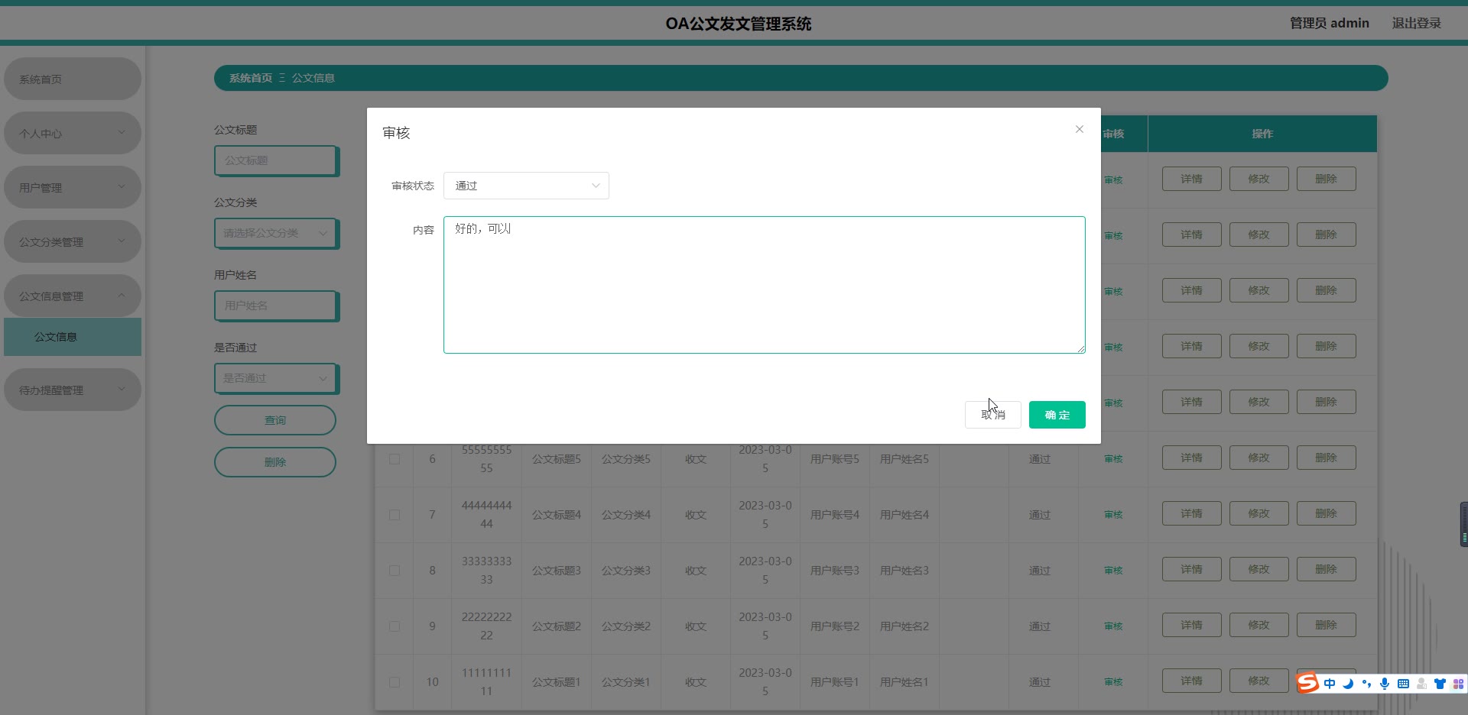Screen dimensions: 1468x715
Task: Tick the checkbox for row 7
Action: coord(395,515)
